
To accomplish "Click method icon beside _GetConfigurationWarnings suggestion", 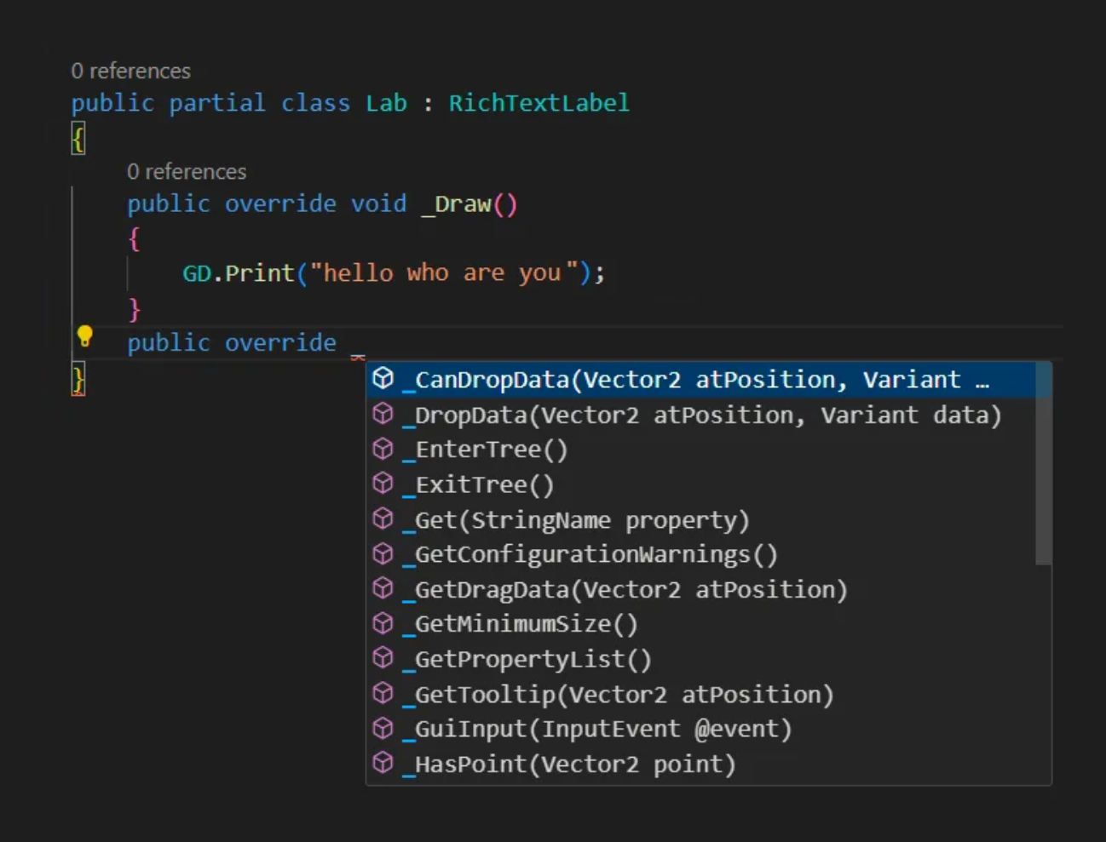I will click(383, 553).
